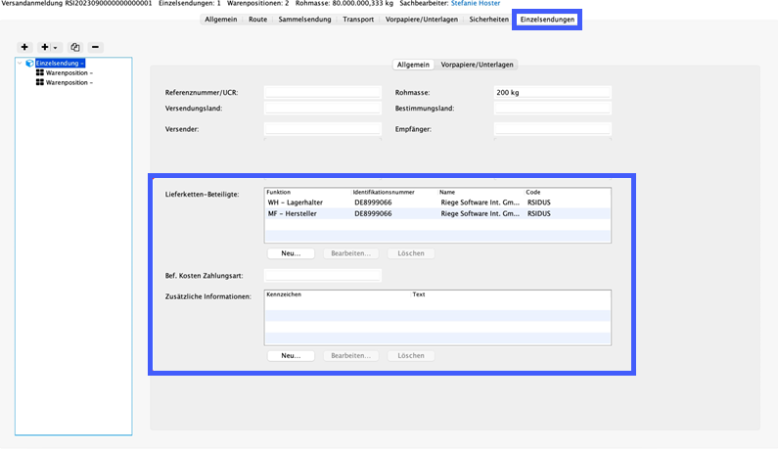Open the Sammelsendung tab
The height and width of the screenshot is (449, 778).
tap(304, 19)
